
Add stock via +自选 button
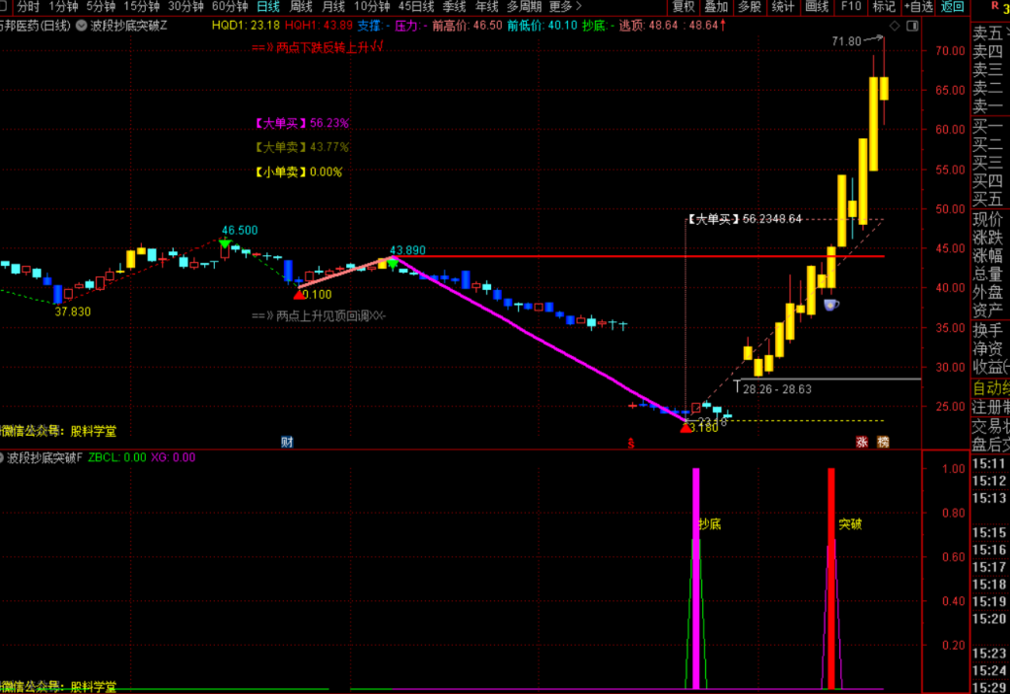(918, 7)
